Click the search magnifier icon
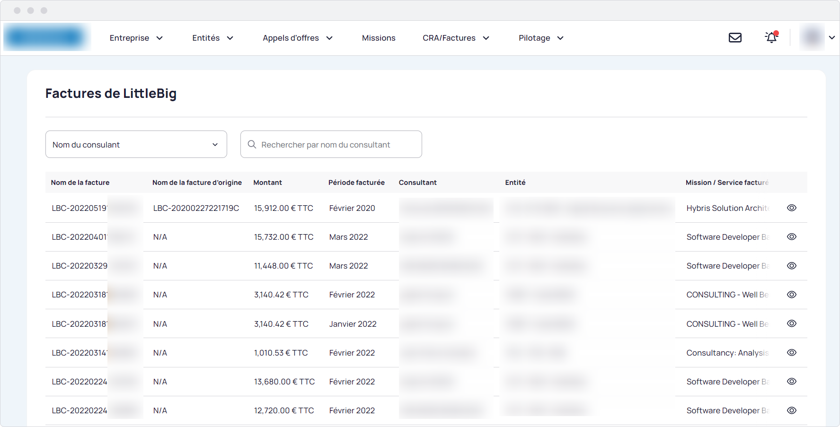Image resolution: width=840 pixels, height=427 pixels. [252, 144]
